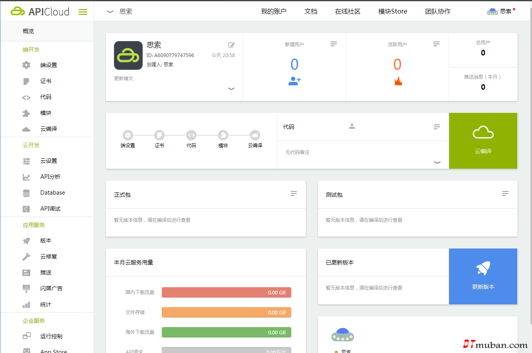Click the edit pencil icon beside 思索

232,45
